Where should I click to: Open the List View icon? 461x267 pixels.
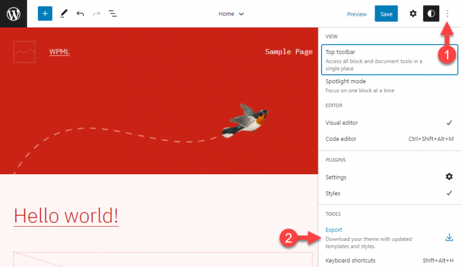point(113,13)
